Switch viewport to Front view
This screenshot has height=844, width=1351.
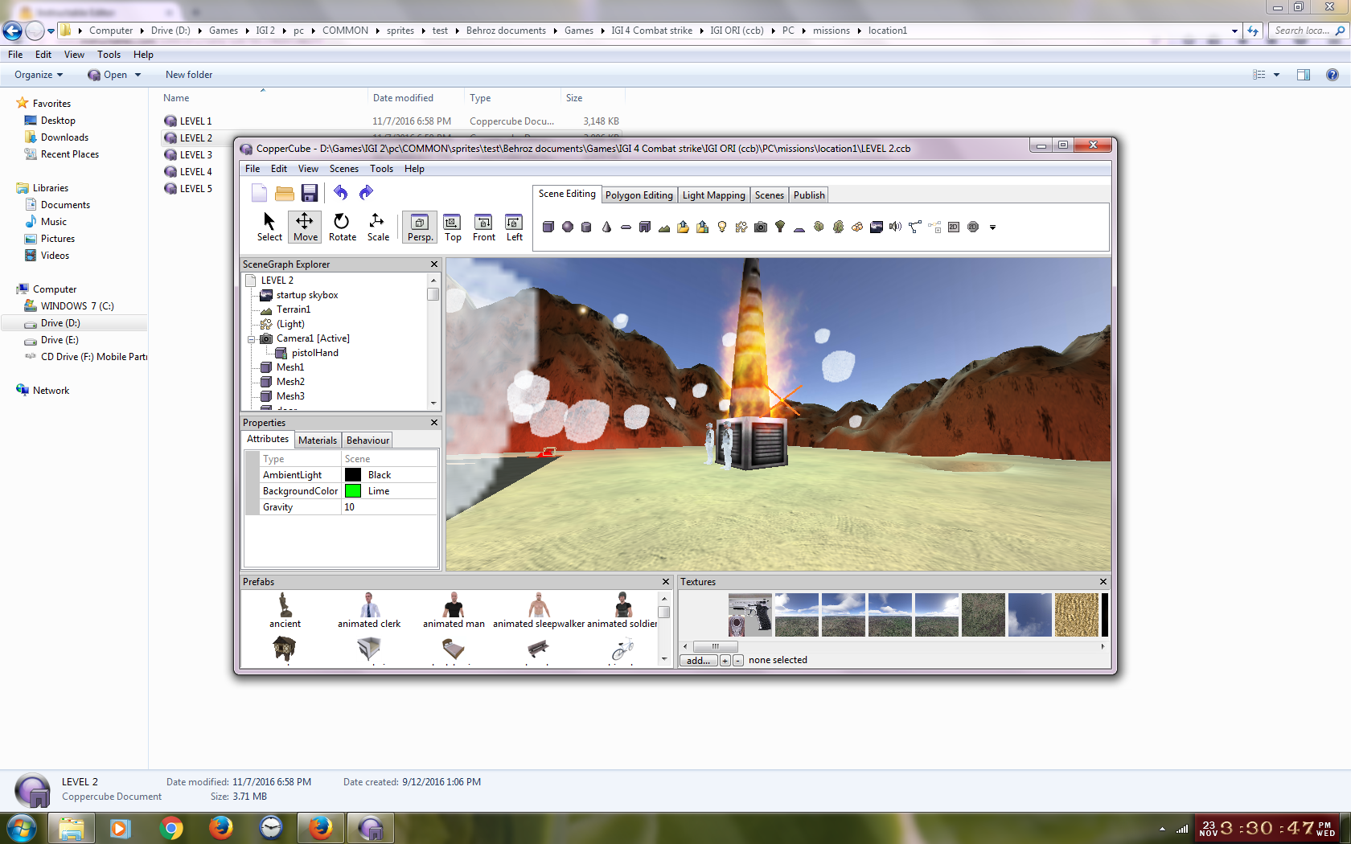pos(484,227)
